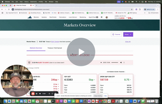Open the Calculators menu item
Image resolution: width=162 pixels, height=104 pixels.
point(63,17)
